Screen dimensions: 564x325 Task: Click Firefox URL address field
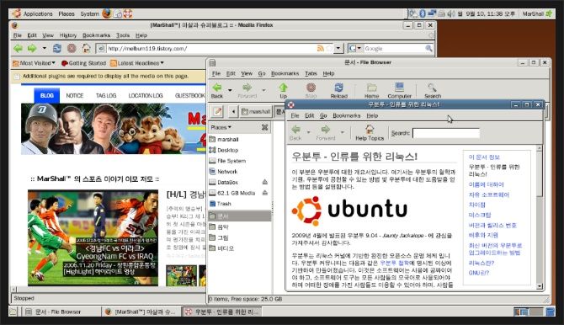211,48
